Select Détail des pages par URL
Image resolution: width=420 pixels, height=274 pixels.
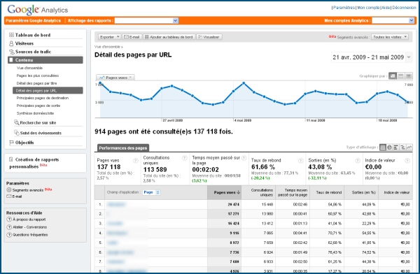[48, 90]
